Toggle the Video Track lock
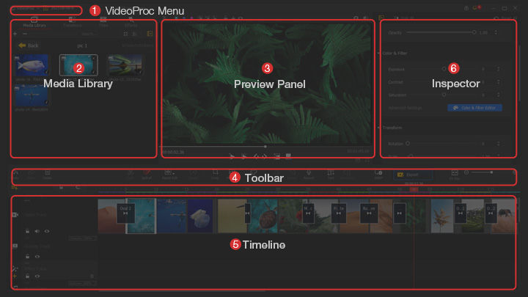 click(x=27, y=231)
